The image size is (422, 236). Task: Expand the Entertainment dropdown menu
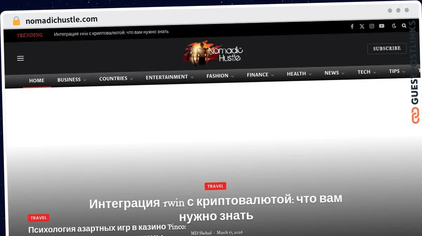(170, 77)
